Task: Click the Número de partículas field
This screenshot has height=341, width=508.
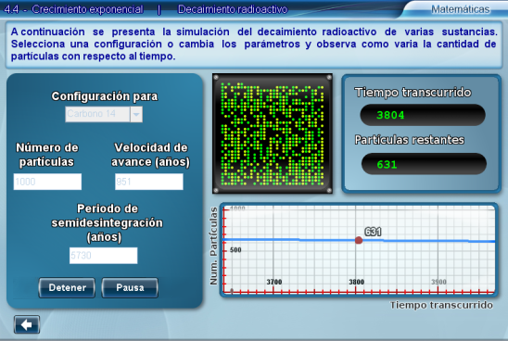Action: tap(47, 182)
